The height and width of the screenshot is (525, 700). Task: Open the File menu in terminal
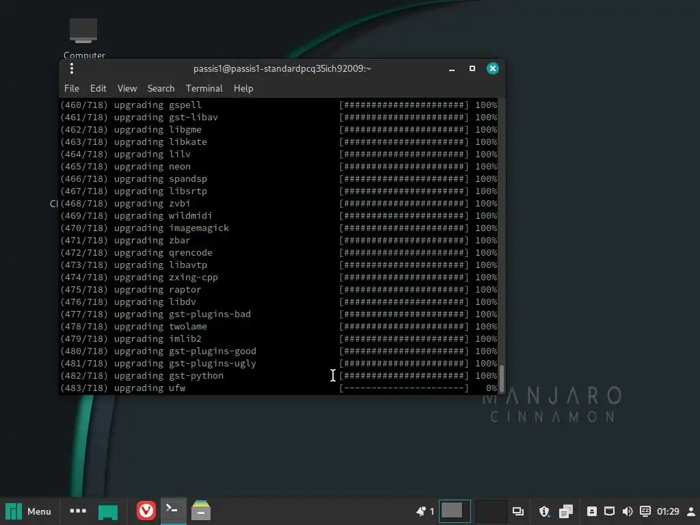pyautogui.click(x=71, y=88)
